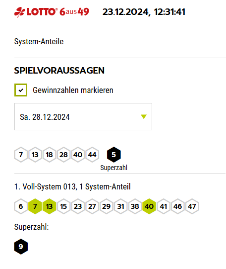Image resolution: width=226 pixels, height=269 pixels.
Task: Click system number 6 hexagon
Action: pos(21,206)
